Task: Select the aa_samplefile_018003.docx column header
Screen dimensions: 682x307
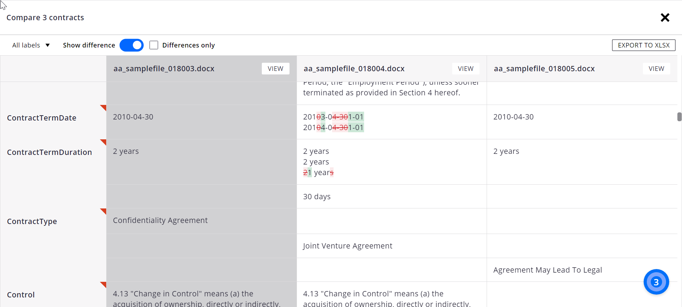Action: (164, 68)
